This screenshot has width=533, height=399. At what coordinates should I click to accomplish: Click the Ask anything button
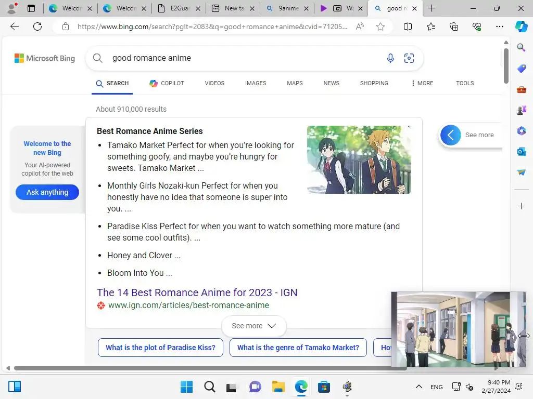tap(47, 192)
